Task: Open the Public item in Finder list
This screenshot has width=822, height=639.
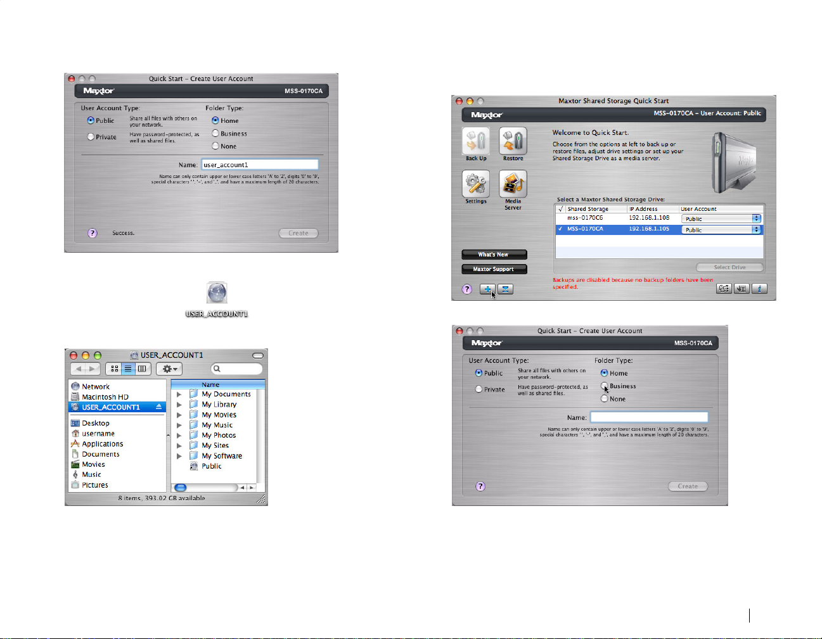Action: [212, 466]
